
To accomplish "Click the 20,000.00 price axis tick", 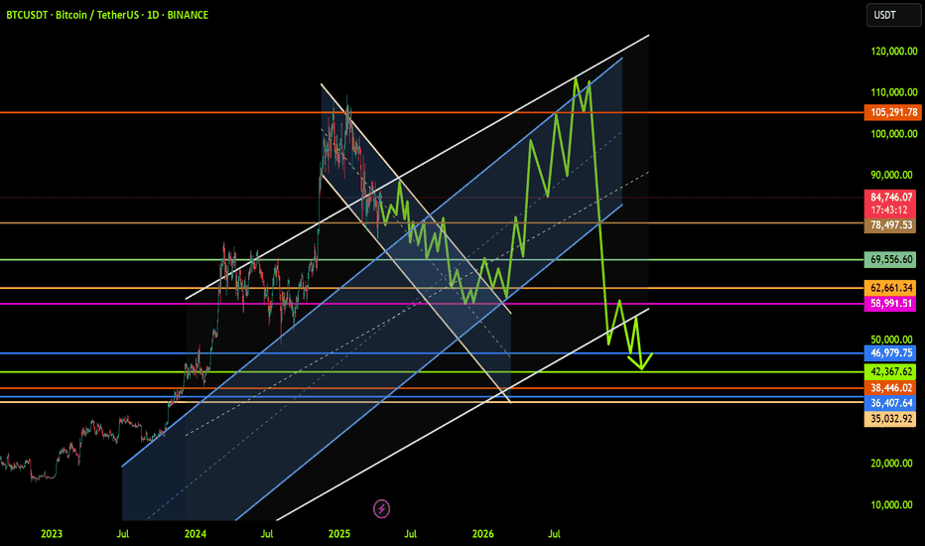I will point(893,464).
